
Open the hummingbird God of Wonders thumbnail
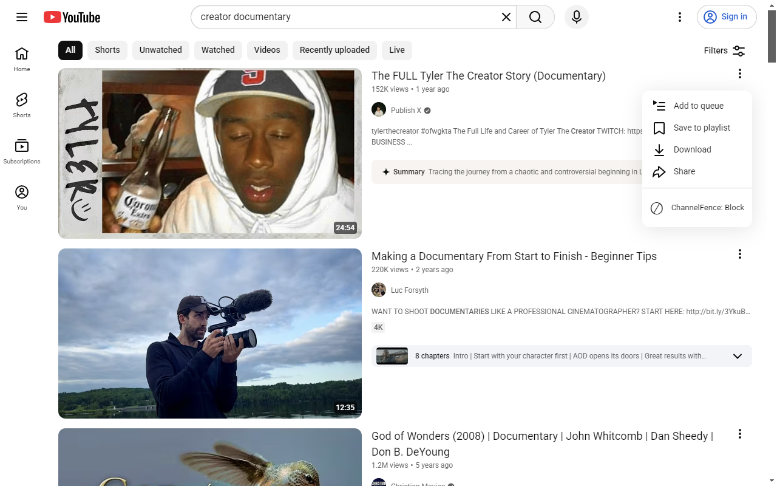[x=210, y=457]
